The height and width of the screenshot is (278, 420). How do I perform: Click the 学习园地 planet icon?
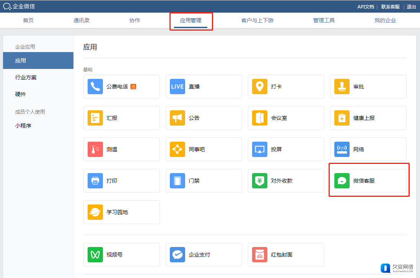point(95,212)
